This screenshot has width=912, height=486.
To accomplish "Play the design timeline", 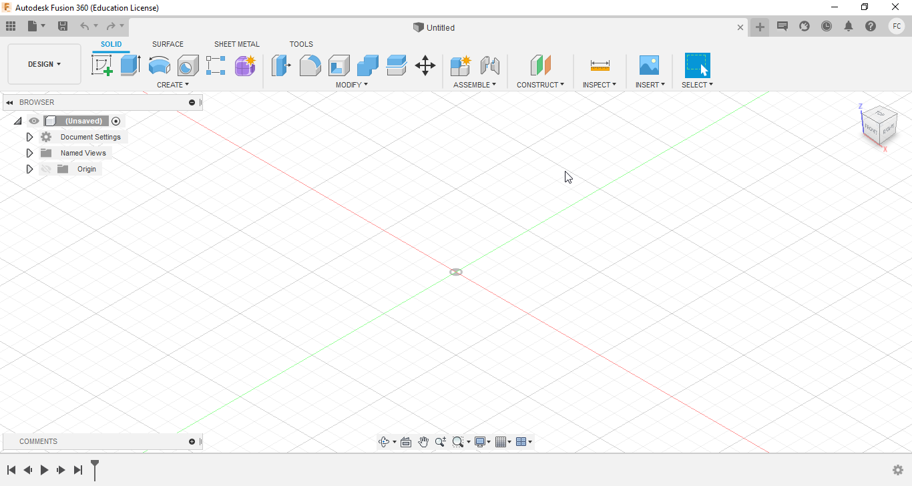I will pos(44,470).
